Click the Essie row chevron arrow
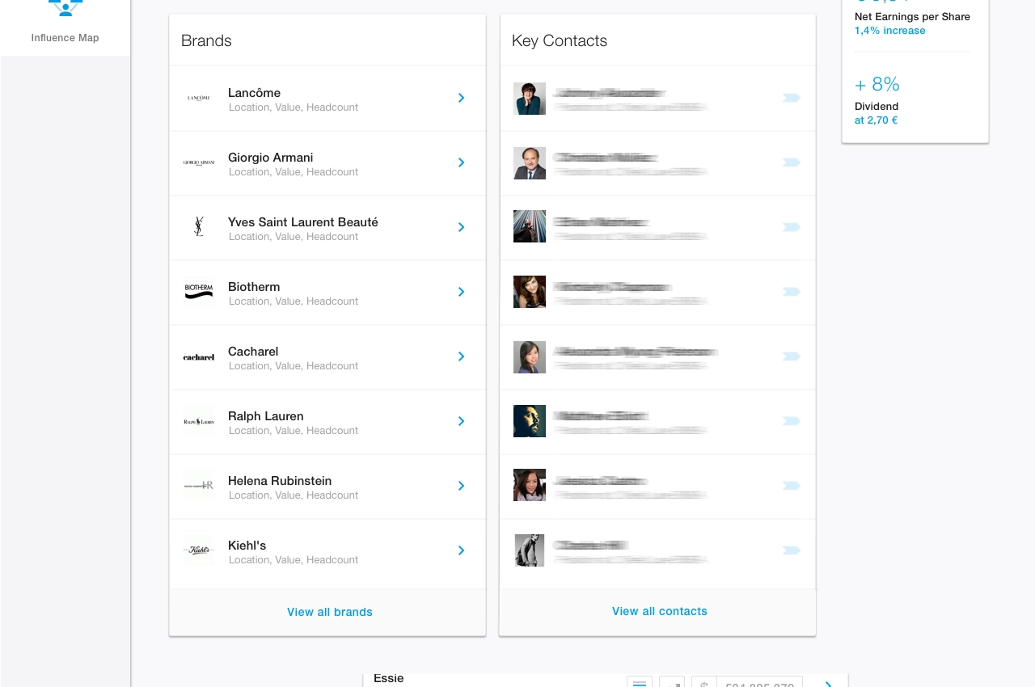1035x687 pixels. [x=828, y=684]
